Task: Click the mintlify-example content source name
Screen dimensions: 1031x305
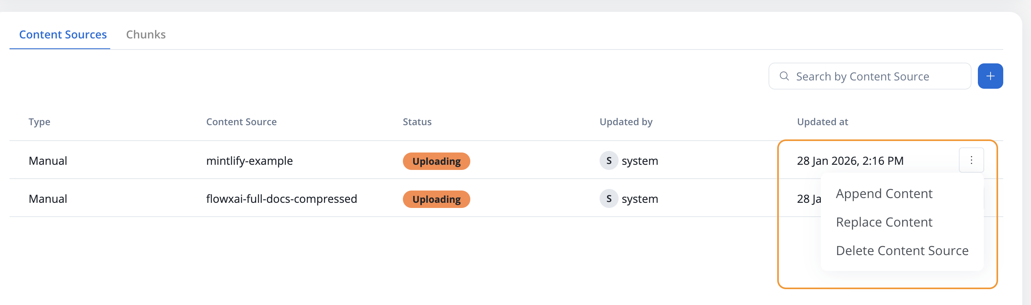Action: click(x=249, y=161)
